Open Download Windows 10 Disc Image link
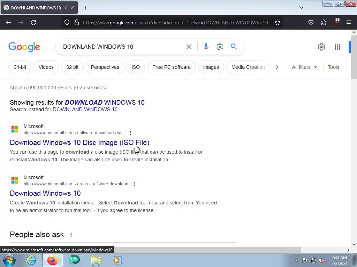 [x=79, y=142]
